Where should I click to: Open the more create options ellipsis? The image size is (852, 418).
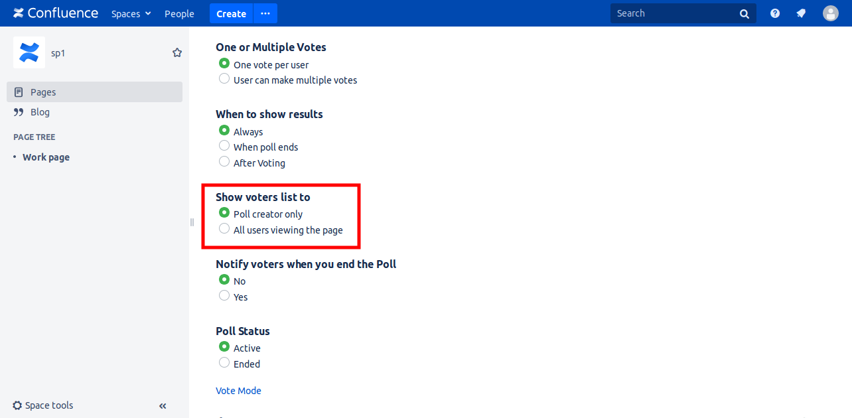coord(265,13)
